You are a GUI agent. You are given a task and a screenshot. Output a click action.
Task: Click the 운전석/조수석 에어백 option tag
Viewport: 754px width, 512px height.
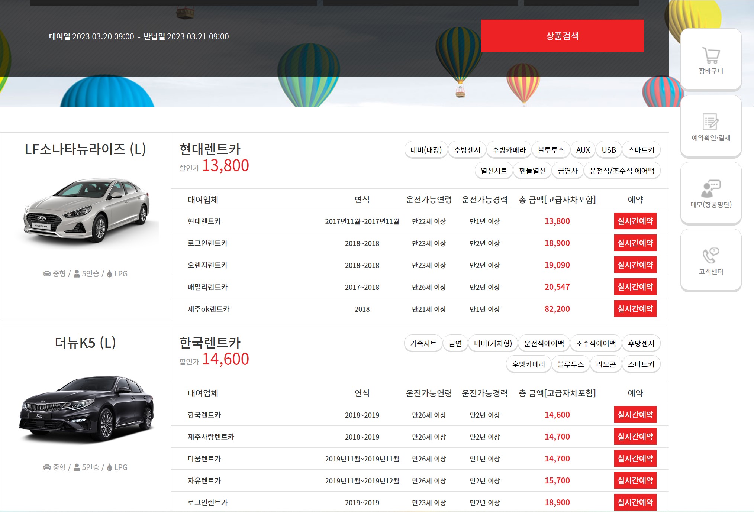(x=622, y=171)
